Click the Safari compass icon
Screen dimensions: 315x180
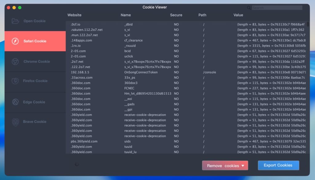pos(15,41)
